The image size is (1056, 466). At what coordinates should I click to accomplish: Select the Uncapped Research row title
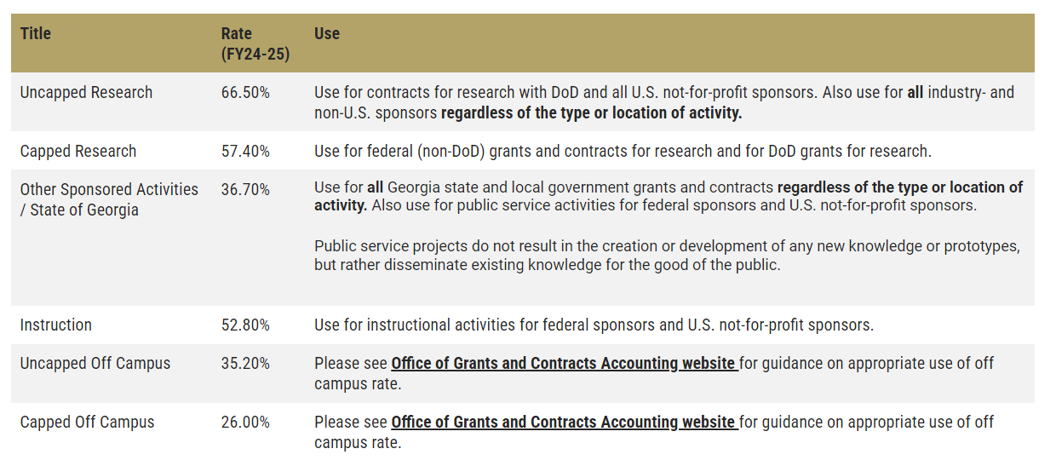click(86, 93)
